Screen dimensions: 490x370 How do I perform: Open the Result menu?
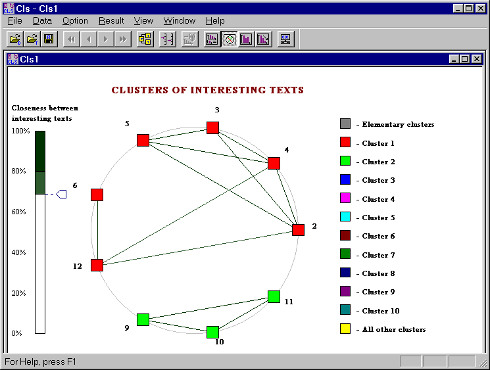111,20
